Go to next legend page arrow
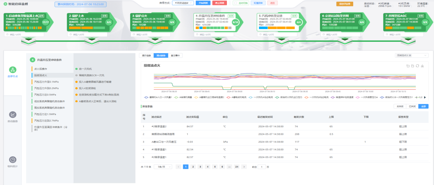 [425, 97]
